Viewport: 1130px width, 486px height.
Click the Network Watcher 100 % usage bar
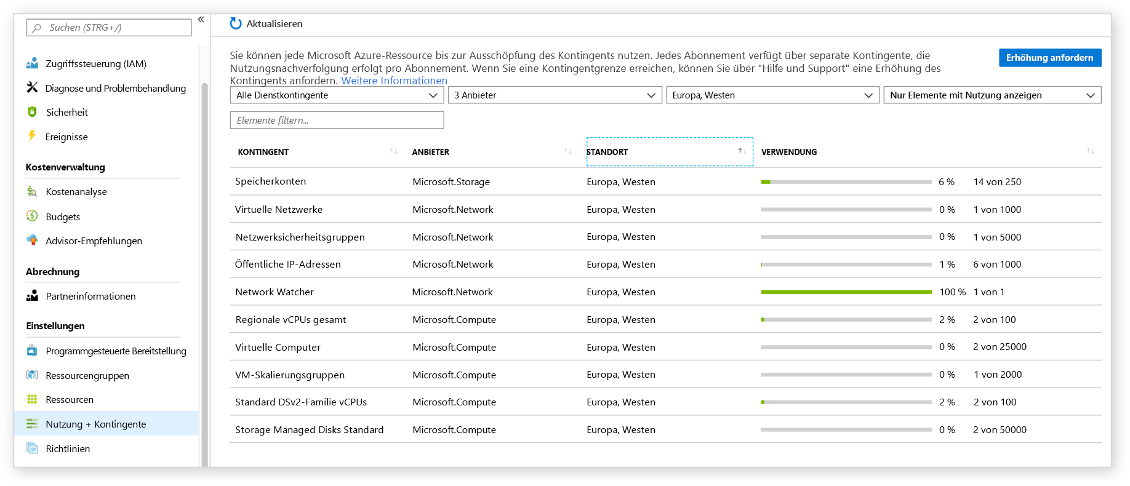pyautogui.click(x=846, y=292)
